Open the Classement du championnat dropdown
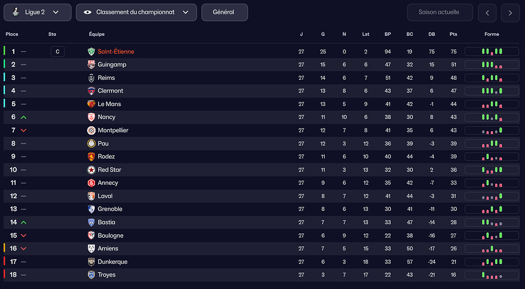 [136, 12]
